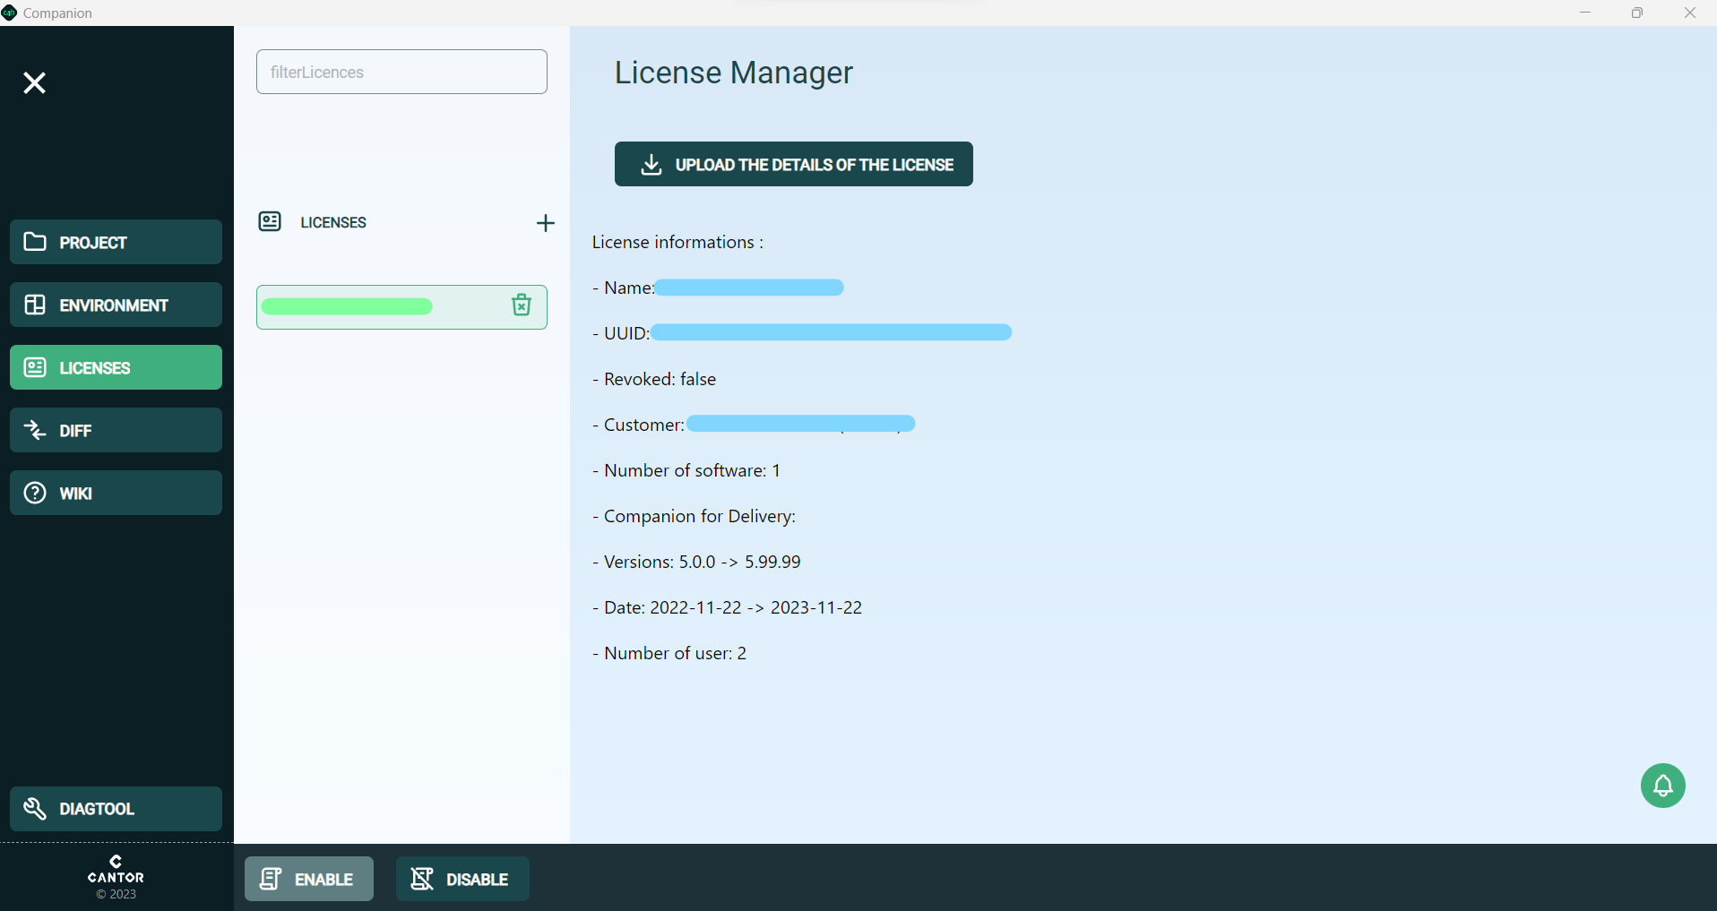Open the Wiki section
The height and width of the screenshot is (911, 1717).
116,493
